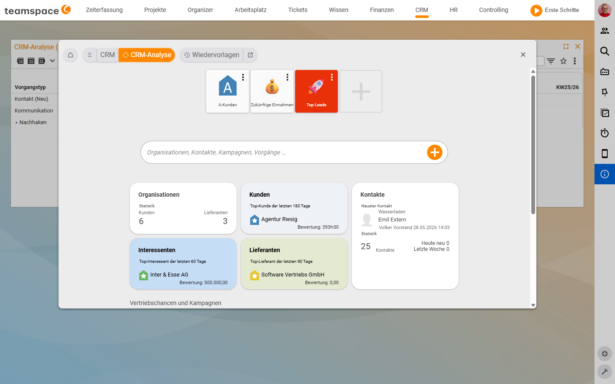This screenshot has height=384, width=615.
Task: Open Tickets in the top menu
Action: pyautogui.click(x=298, y=10)
